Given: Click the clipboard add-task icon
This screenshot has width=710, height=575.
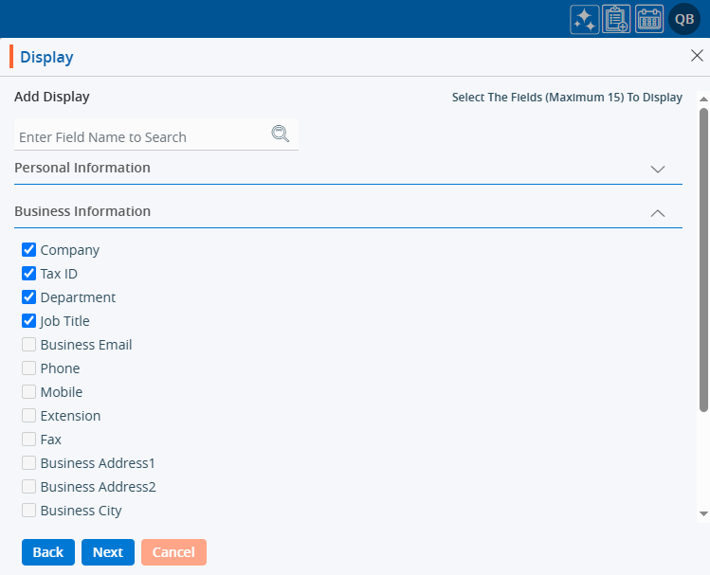Looking at the screenshot, I should coord(616,20).
